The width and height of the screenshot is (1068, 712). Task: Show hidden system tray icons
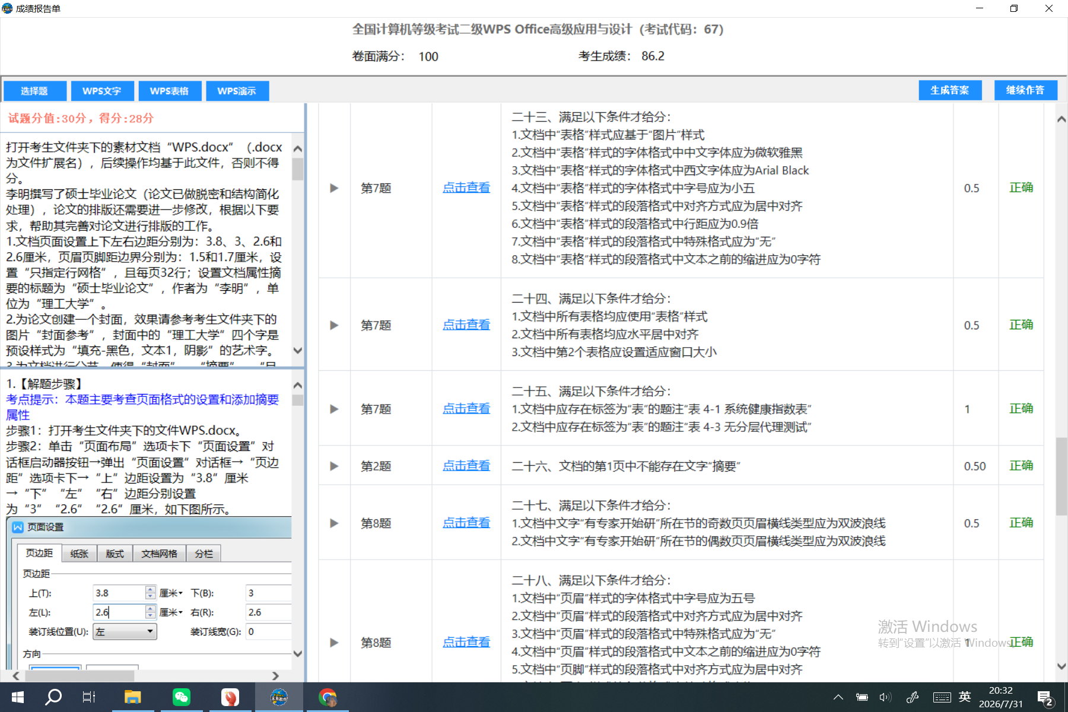[x=838, y=697]
